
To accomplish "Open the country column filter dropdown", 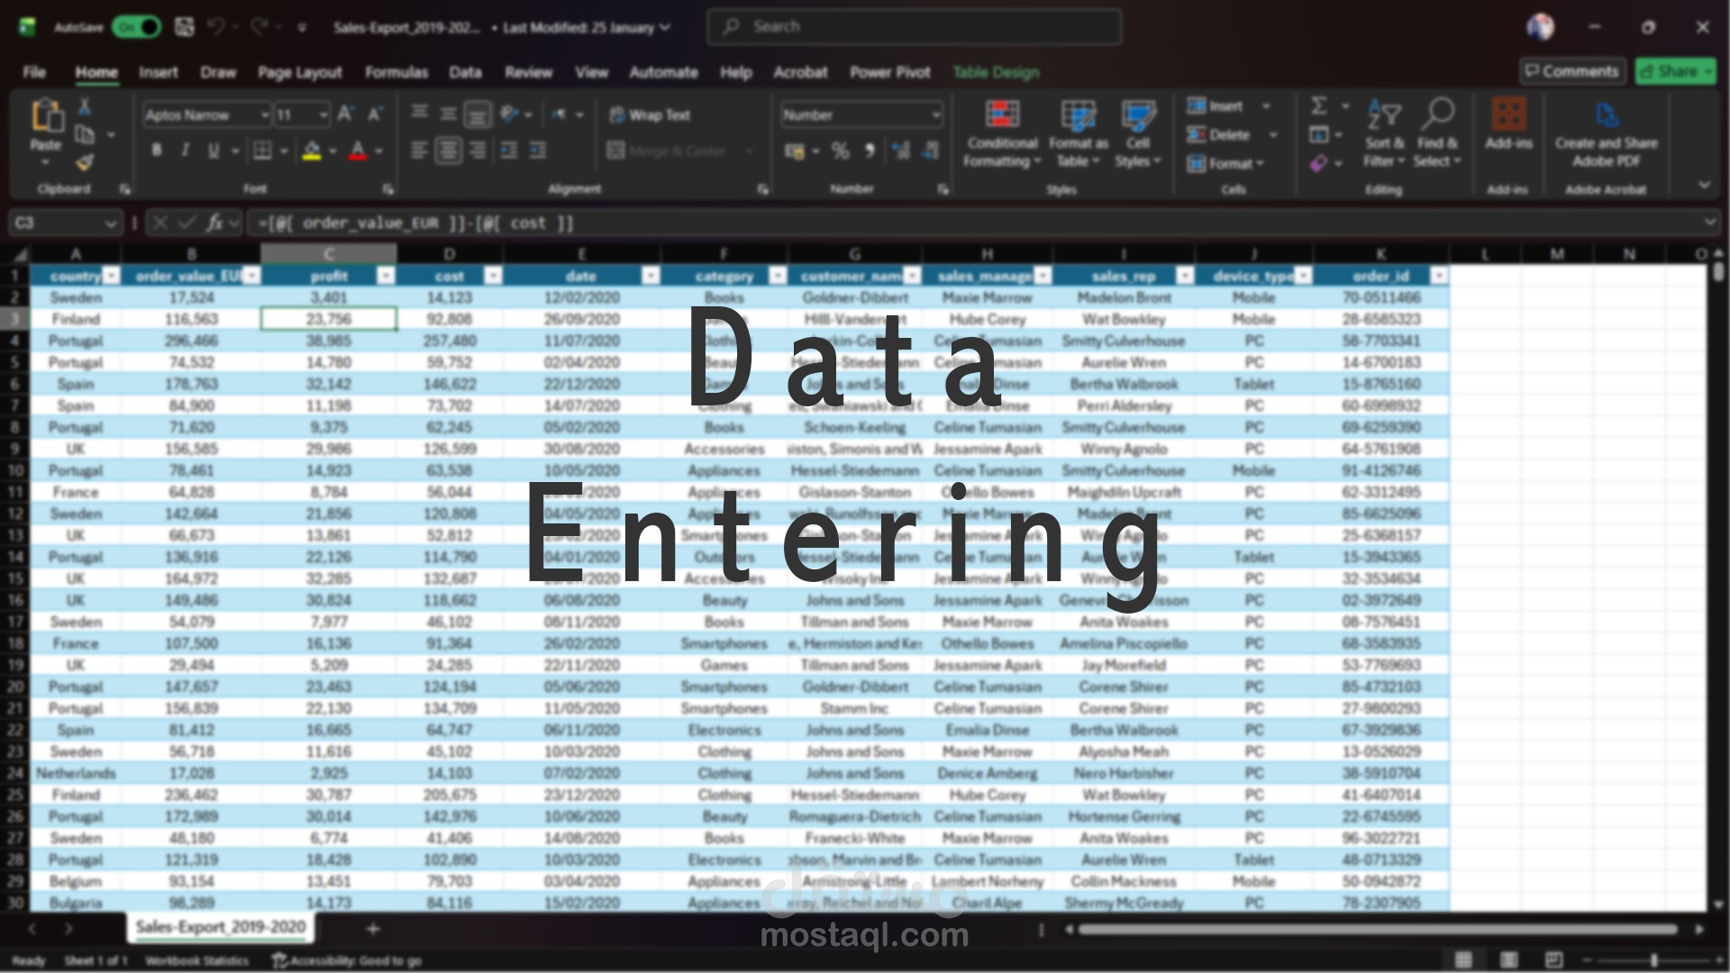I will 111,276.
